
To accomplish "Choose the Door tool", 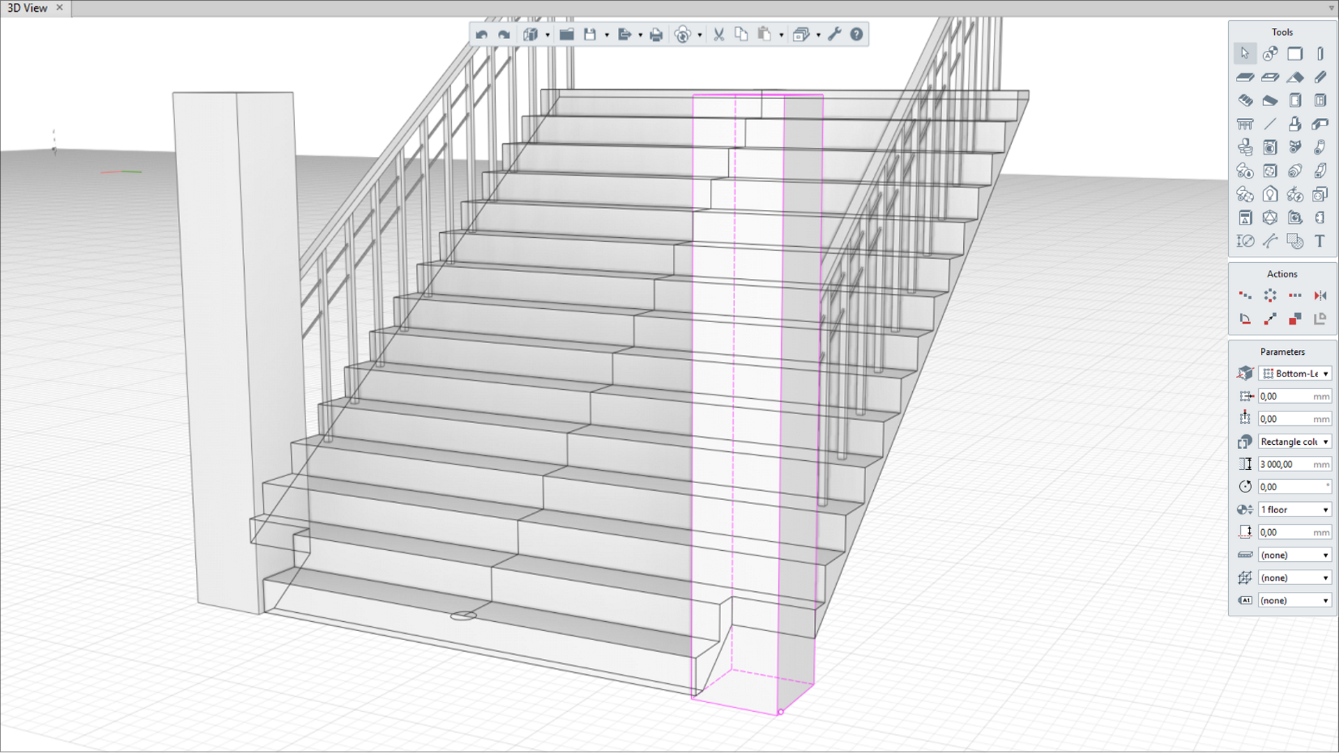I will [x=1295, y=100].
